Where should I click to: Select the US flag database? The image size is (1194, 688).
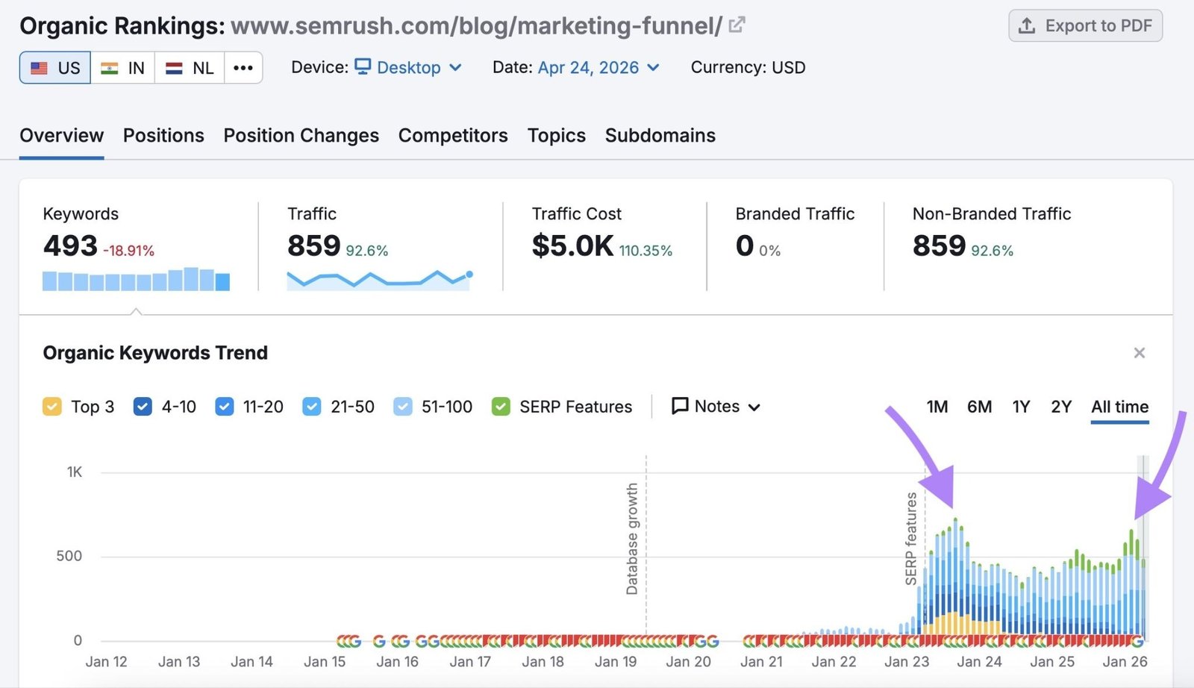55,68
